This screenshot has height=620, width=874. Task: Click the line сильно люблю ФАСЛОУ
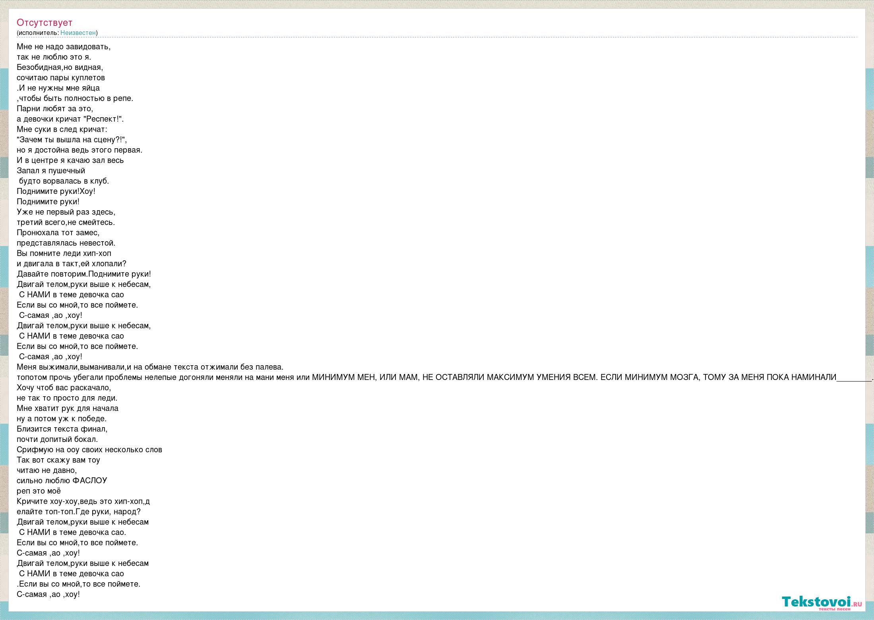[x=62, y=480]
